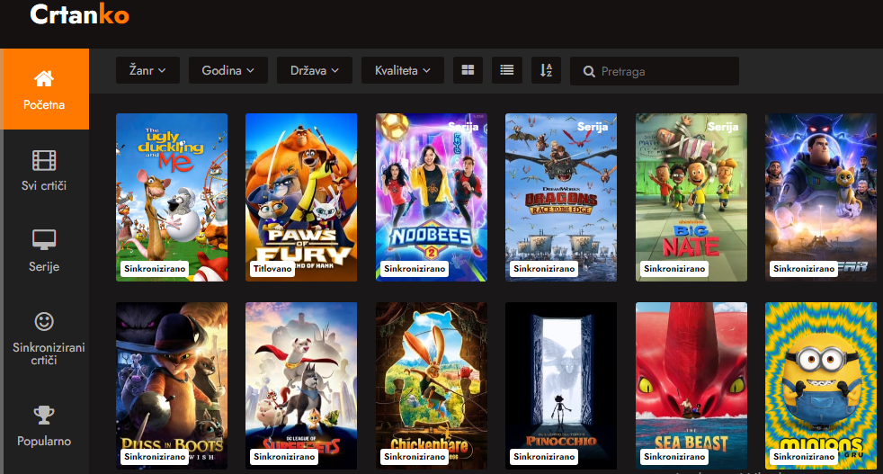The height and width of the screenshot is (474, 883).
Task: Click the home icon for Početna
Action: (44, 78)
